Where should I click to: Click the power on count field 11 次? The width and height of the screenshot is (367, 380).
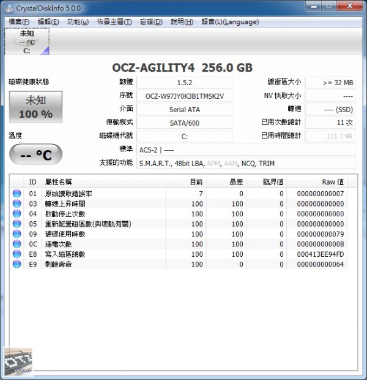330,123
